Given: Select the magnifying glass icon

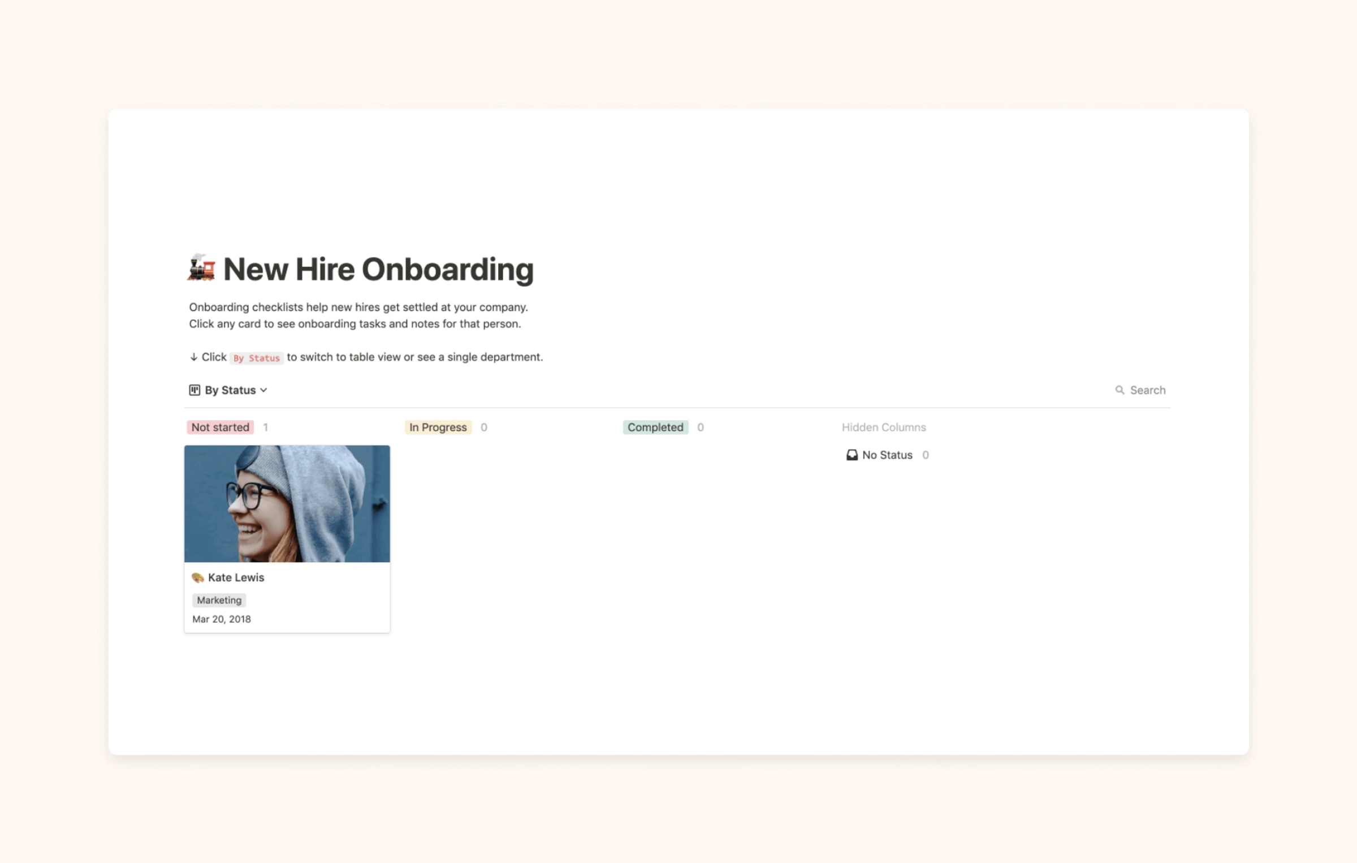Looking at the screenshot, I should click(1120, 390).
